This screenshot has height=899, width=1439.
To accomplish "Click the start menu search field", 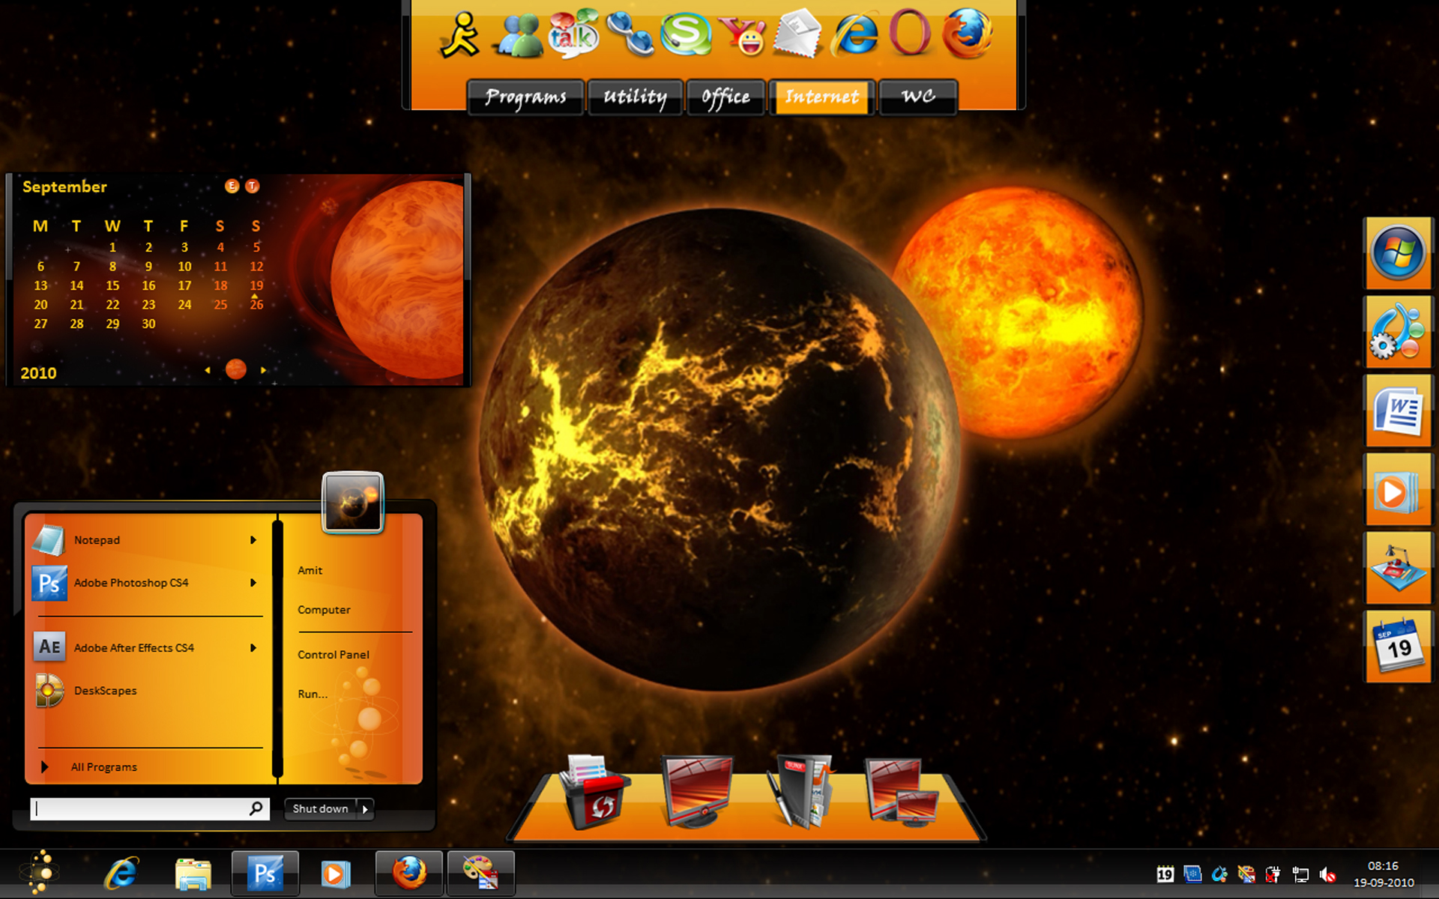I will [150, 809].
